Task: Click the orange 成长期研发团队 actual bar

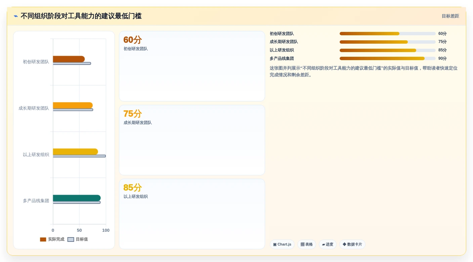Action: (x=73, y=105)
